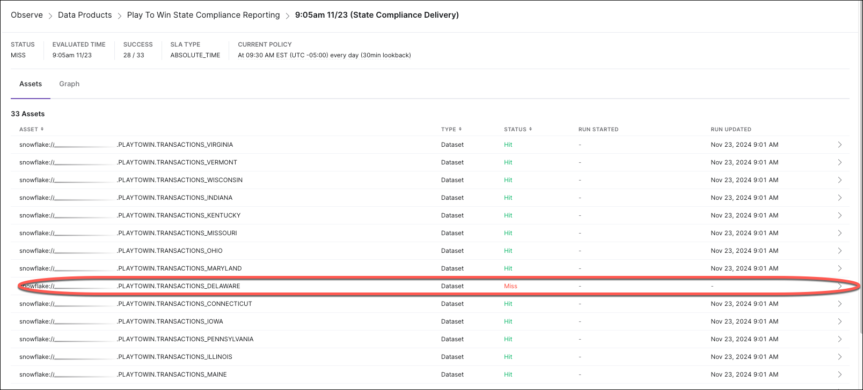Viewport: 863px width, 390px height.
Task: Expand the TRANSACTIONS_VIRGINIA row chevron
Action: [x=839, y=145]
